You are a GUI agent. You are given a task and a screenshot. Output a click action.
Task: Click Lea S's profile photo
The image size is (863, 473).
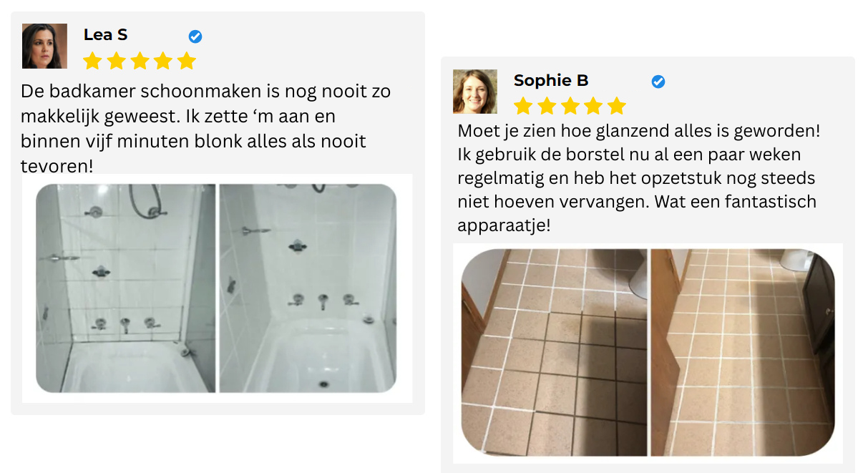click(44, 46)
